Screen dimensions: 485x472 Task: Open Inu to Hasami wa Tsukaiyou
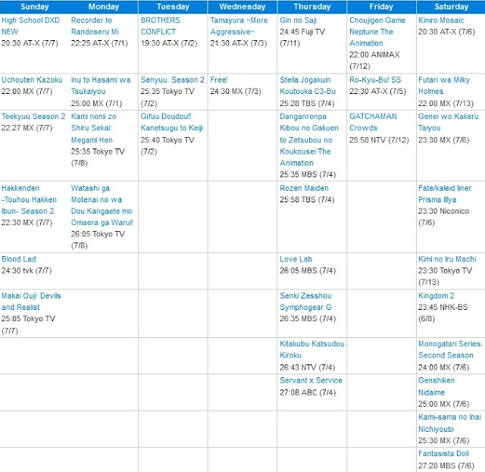click(101, 86)
